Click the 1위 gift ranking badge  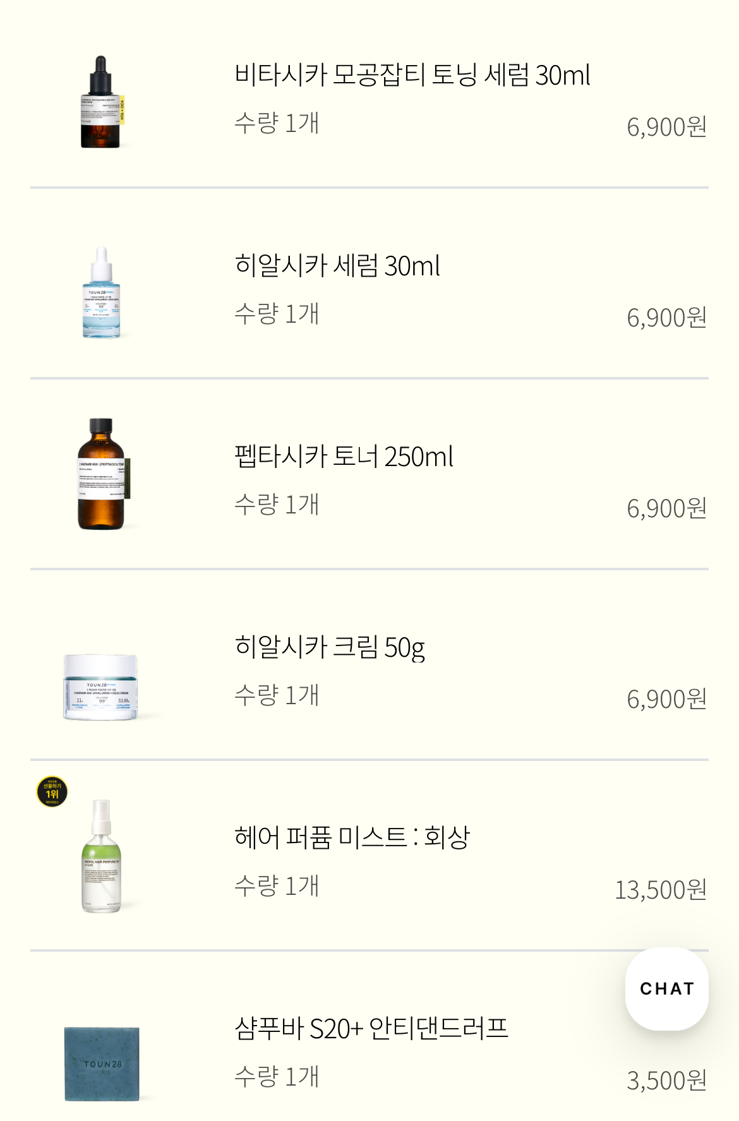52,792
